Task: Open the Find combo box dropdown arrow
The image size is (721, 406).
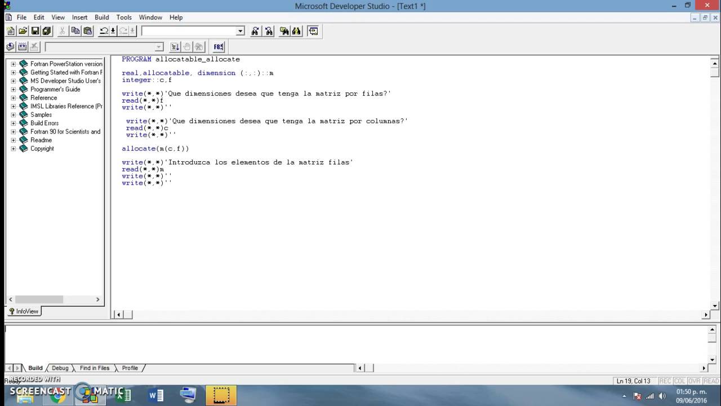Action: 241,31
